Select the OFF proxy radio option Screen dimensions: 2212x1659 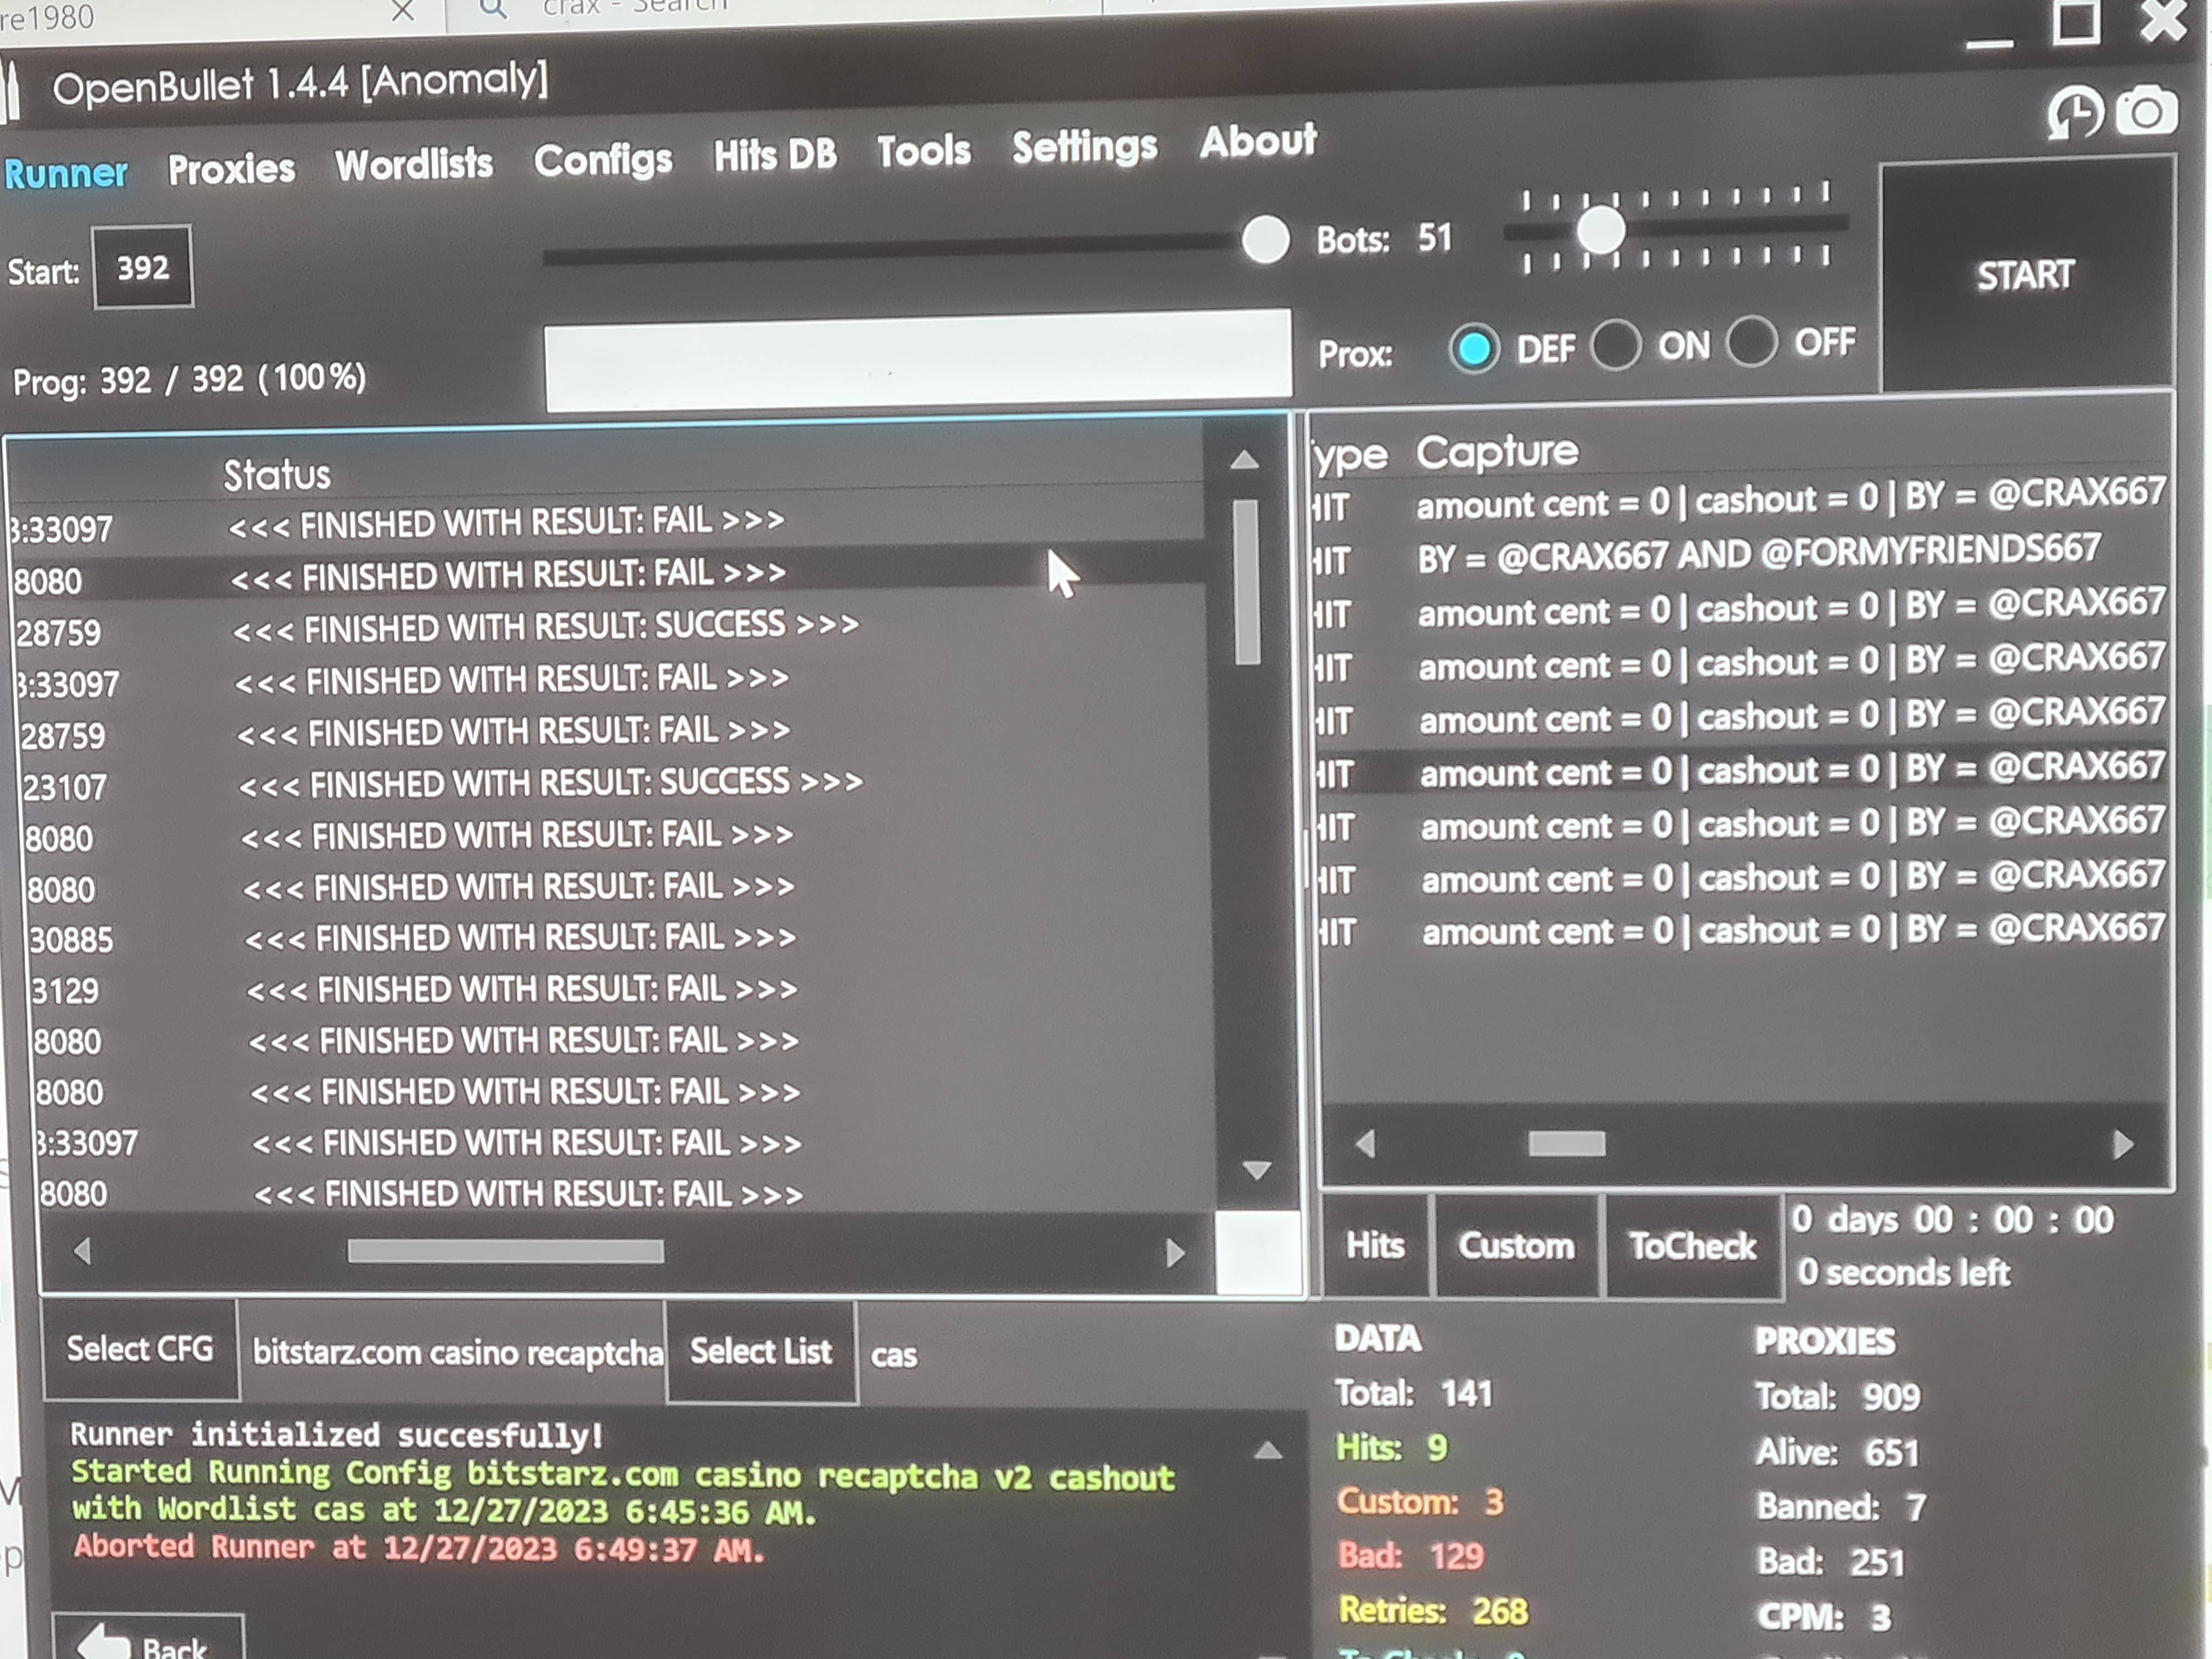1751,342
